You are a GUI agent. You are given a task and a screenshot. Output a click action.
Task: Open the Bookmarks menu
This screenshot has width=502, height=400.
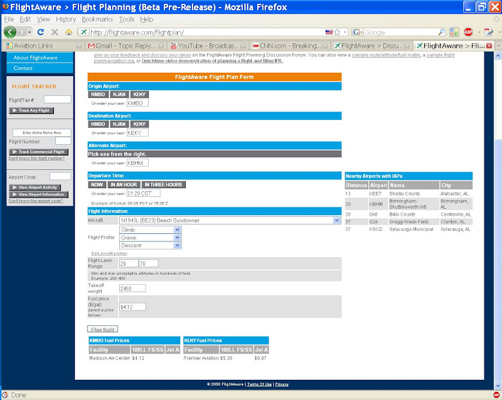coord(97,19)
